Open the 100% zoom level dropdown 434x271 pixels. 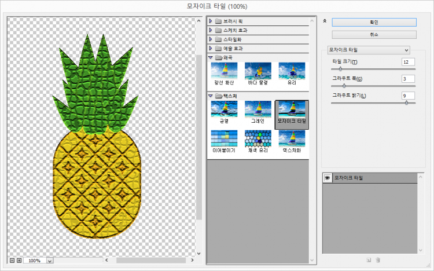[x=49, y=261]
